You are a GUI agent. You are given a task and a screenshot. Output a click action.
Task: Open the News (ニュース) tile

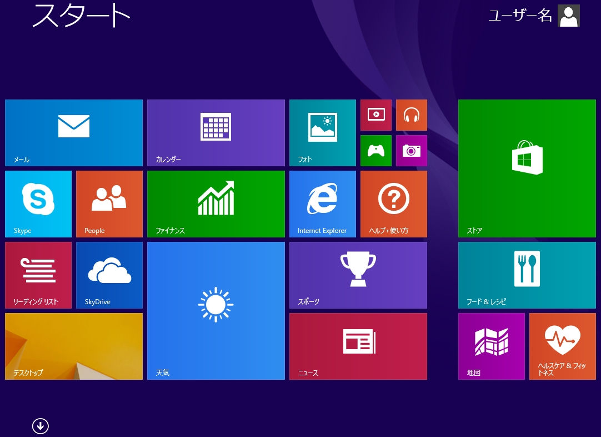pyautogui.click(x=358, y=346)
